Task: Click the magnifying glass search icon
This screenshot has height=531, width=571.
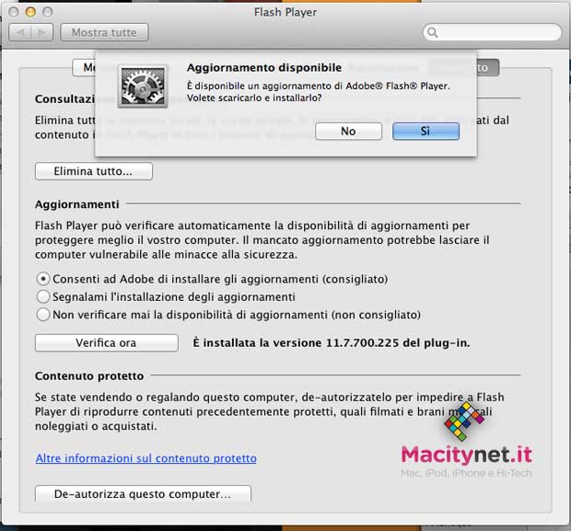Action: tap(432, 32)
